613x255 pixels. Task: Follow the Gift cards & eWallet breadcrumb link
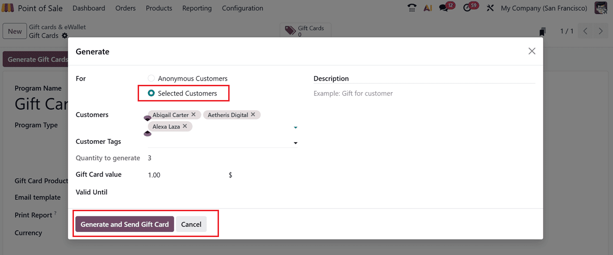57,27
